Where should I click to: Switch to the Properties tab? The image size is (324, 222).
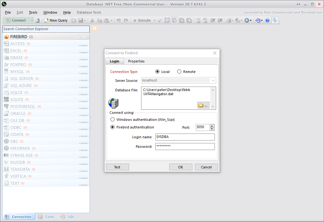(136, 61)
